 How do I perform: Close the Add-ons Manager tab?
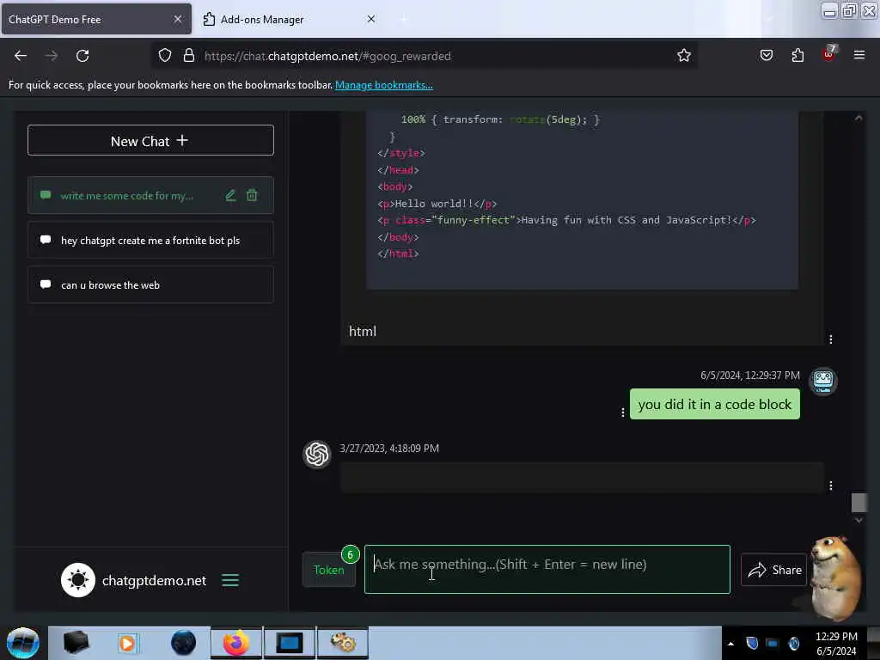click(x=371, y=19)
